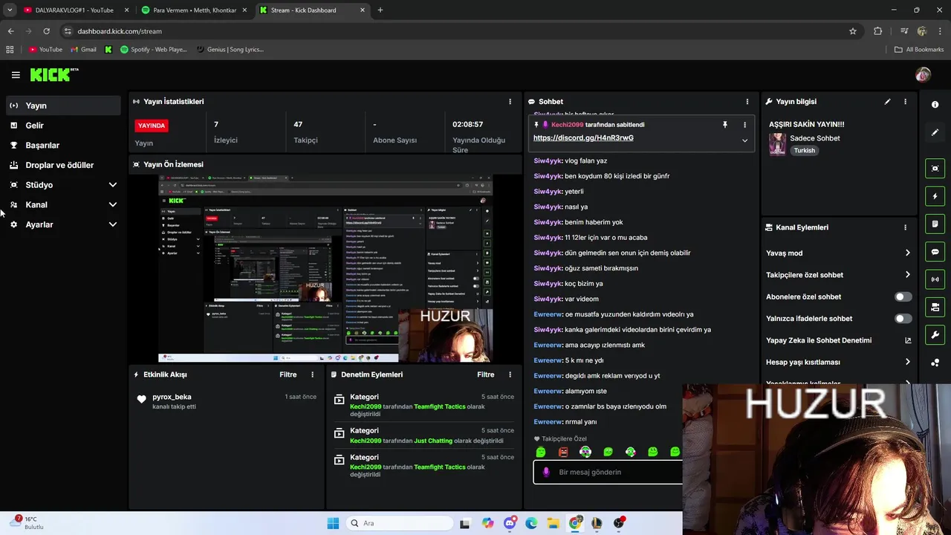Click the browser address bar URL

120,31
